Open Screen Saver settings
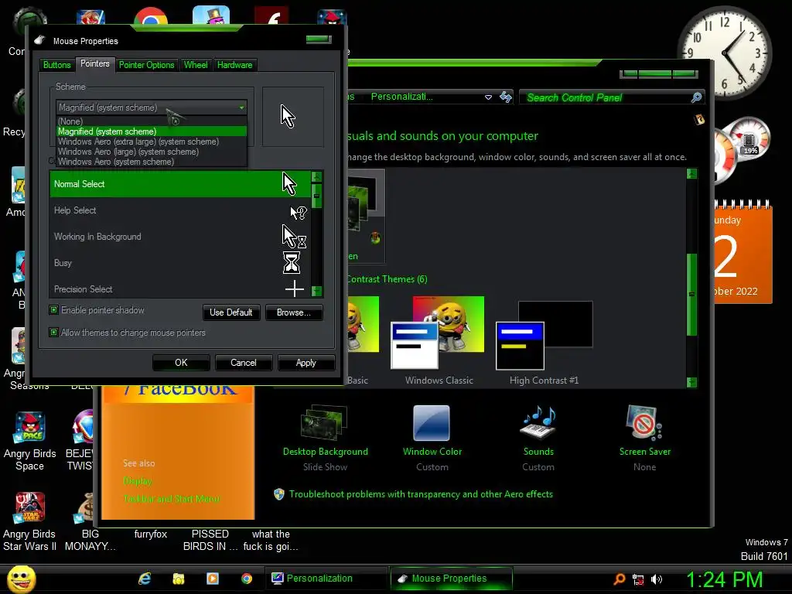This screenshot has width=792, height=594. click(644, 438)
